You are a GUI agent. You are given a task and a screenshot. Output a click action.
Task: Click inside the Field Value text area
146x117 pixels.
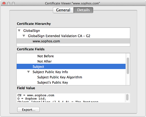(71, 98)
